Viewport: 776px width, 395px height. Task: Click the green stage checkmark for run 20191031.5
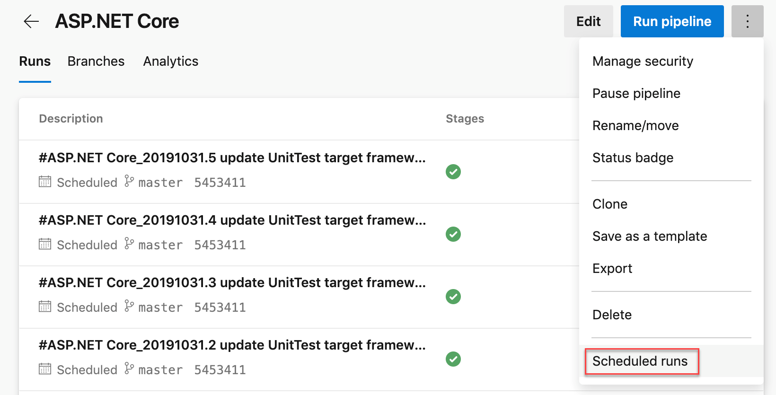(453, 172)
